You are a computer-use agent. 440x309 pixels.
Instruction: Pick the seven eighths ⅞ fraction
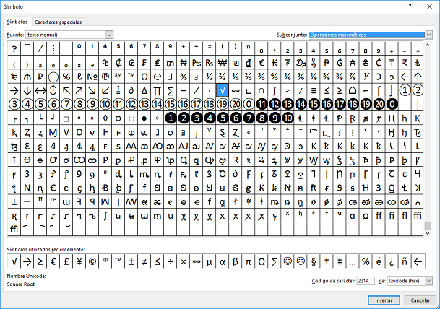(353, 77)
